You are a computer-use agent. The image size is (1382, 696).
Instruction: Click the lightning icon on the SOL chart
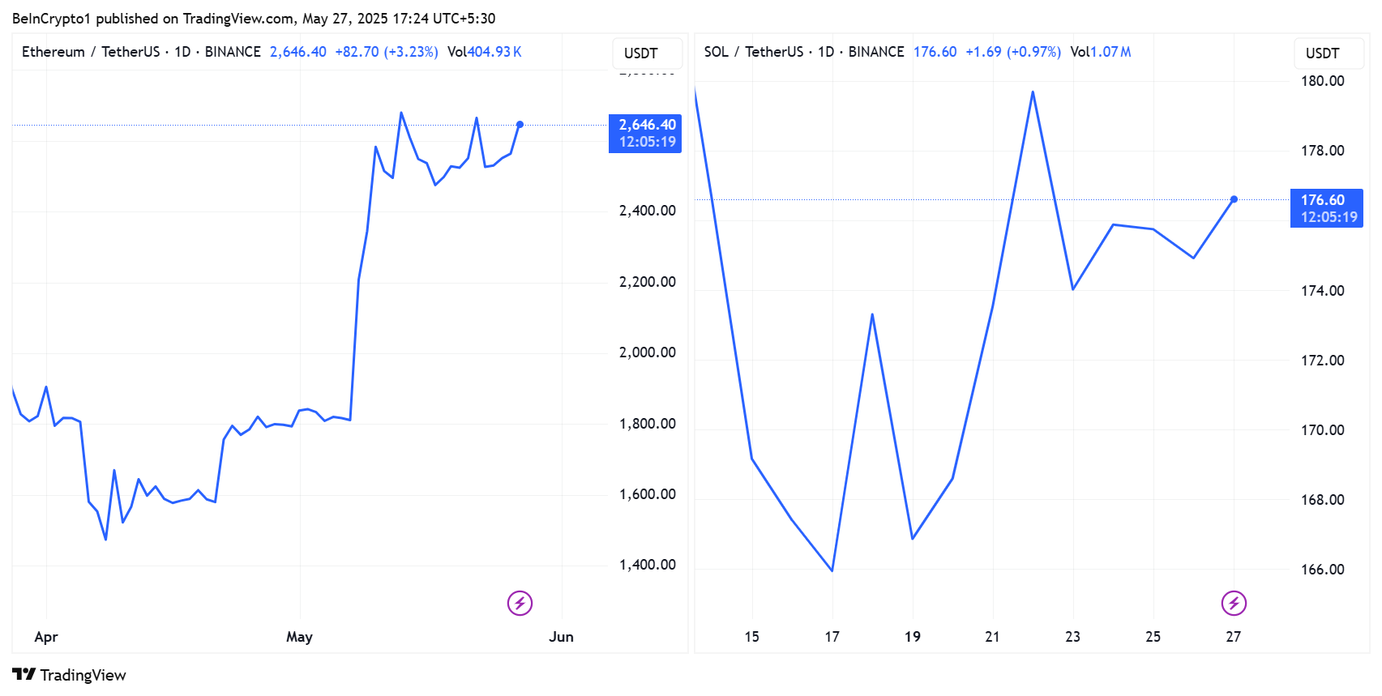point(1234,603)
